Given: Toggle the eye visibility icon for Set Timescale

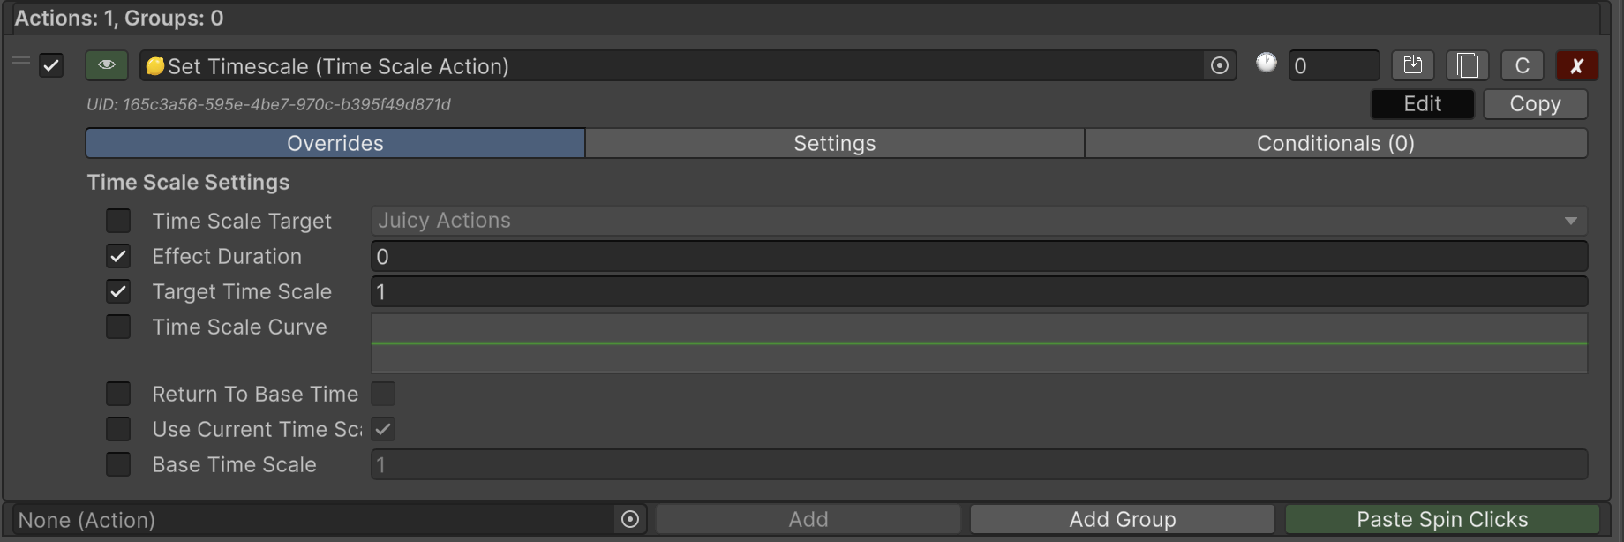Looking at the screenshot, I should click(x=107, y=65).
